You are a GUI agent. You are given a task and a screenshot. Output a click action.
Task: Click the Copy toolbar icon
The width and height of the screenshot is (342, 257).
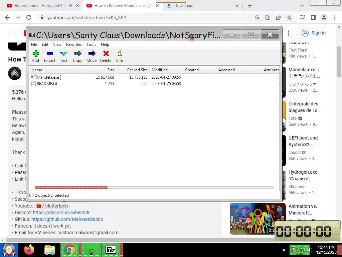click(x=77, y=56)
